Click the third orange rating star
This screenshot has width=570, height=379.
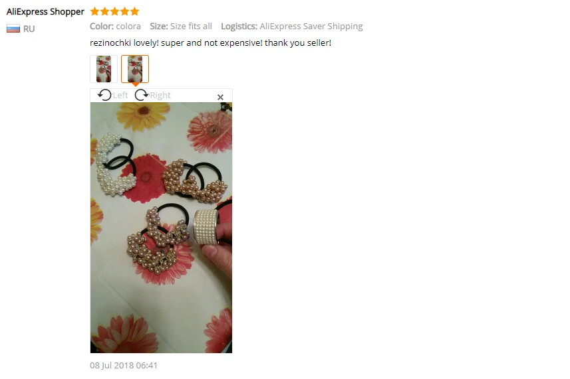(x=114, y=11)
